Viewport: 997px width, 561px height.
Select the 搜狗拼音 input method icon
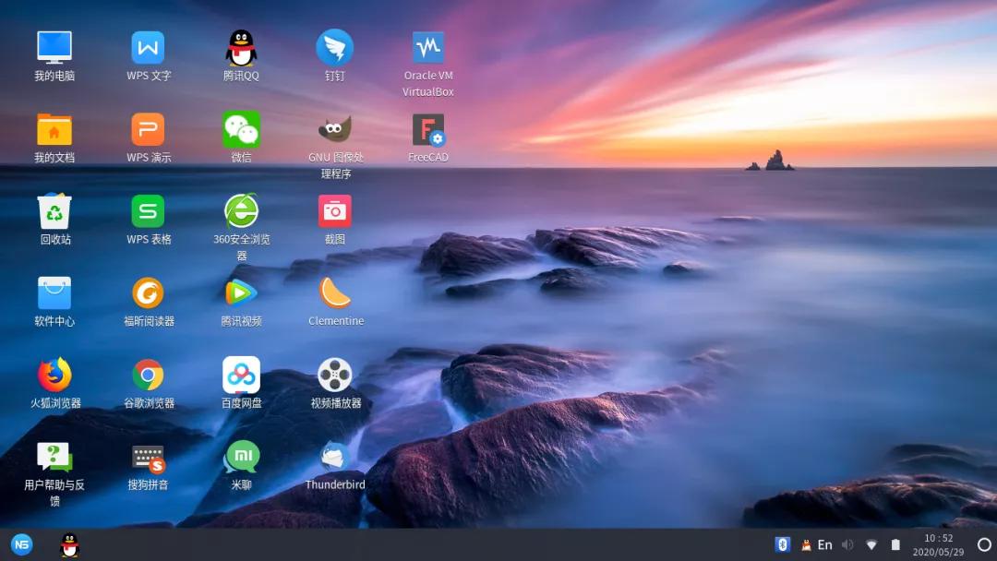(148, 459)
